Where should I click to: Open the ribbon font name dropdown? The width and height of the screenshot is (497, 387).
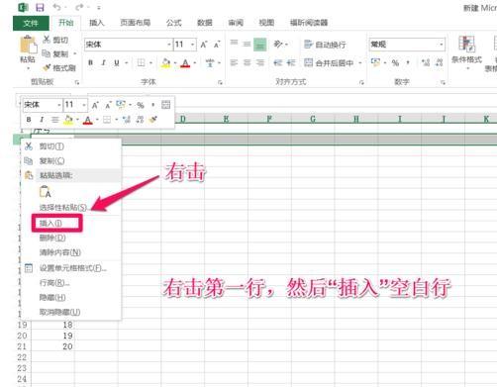click(169, 45)
